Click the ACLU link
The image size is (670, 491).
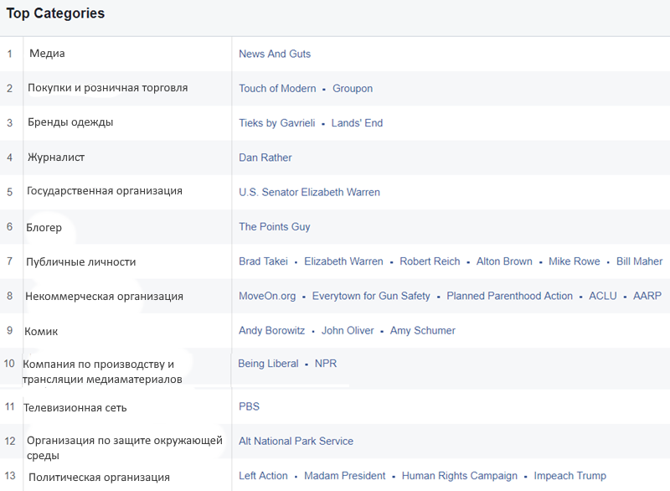[602, 296]
